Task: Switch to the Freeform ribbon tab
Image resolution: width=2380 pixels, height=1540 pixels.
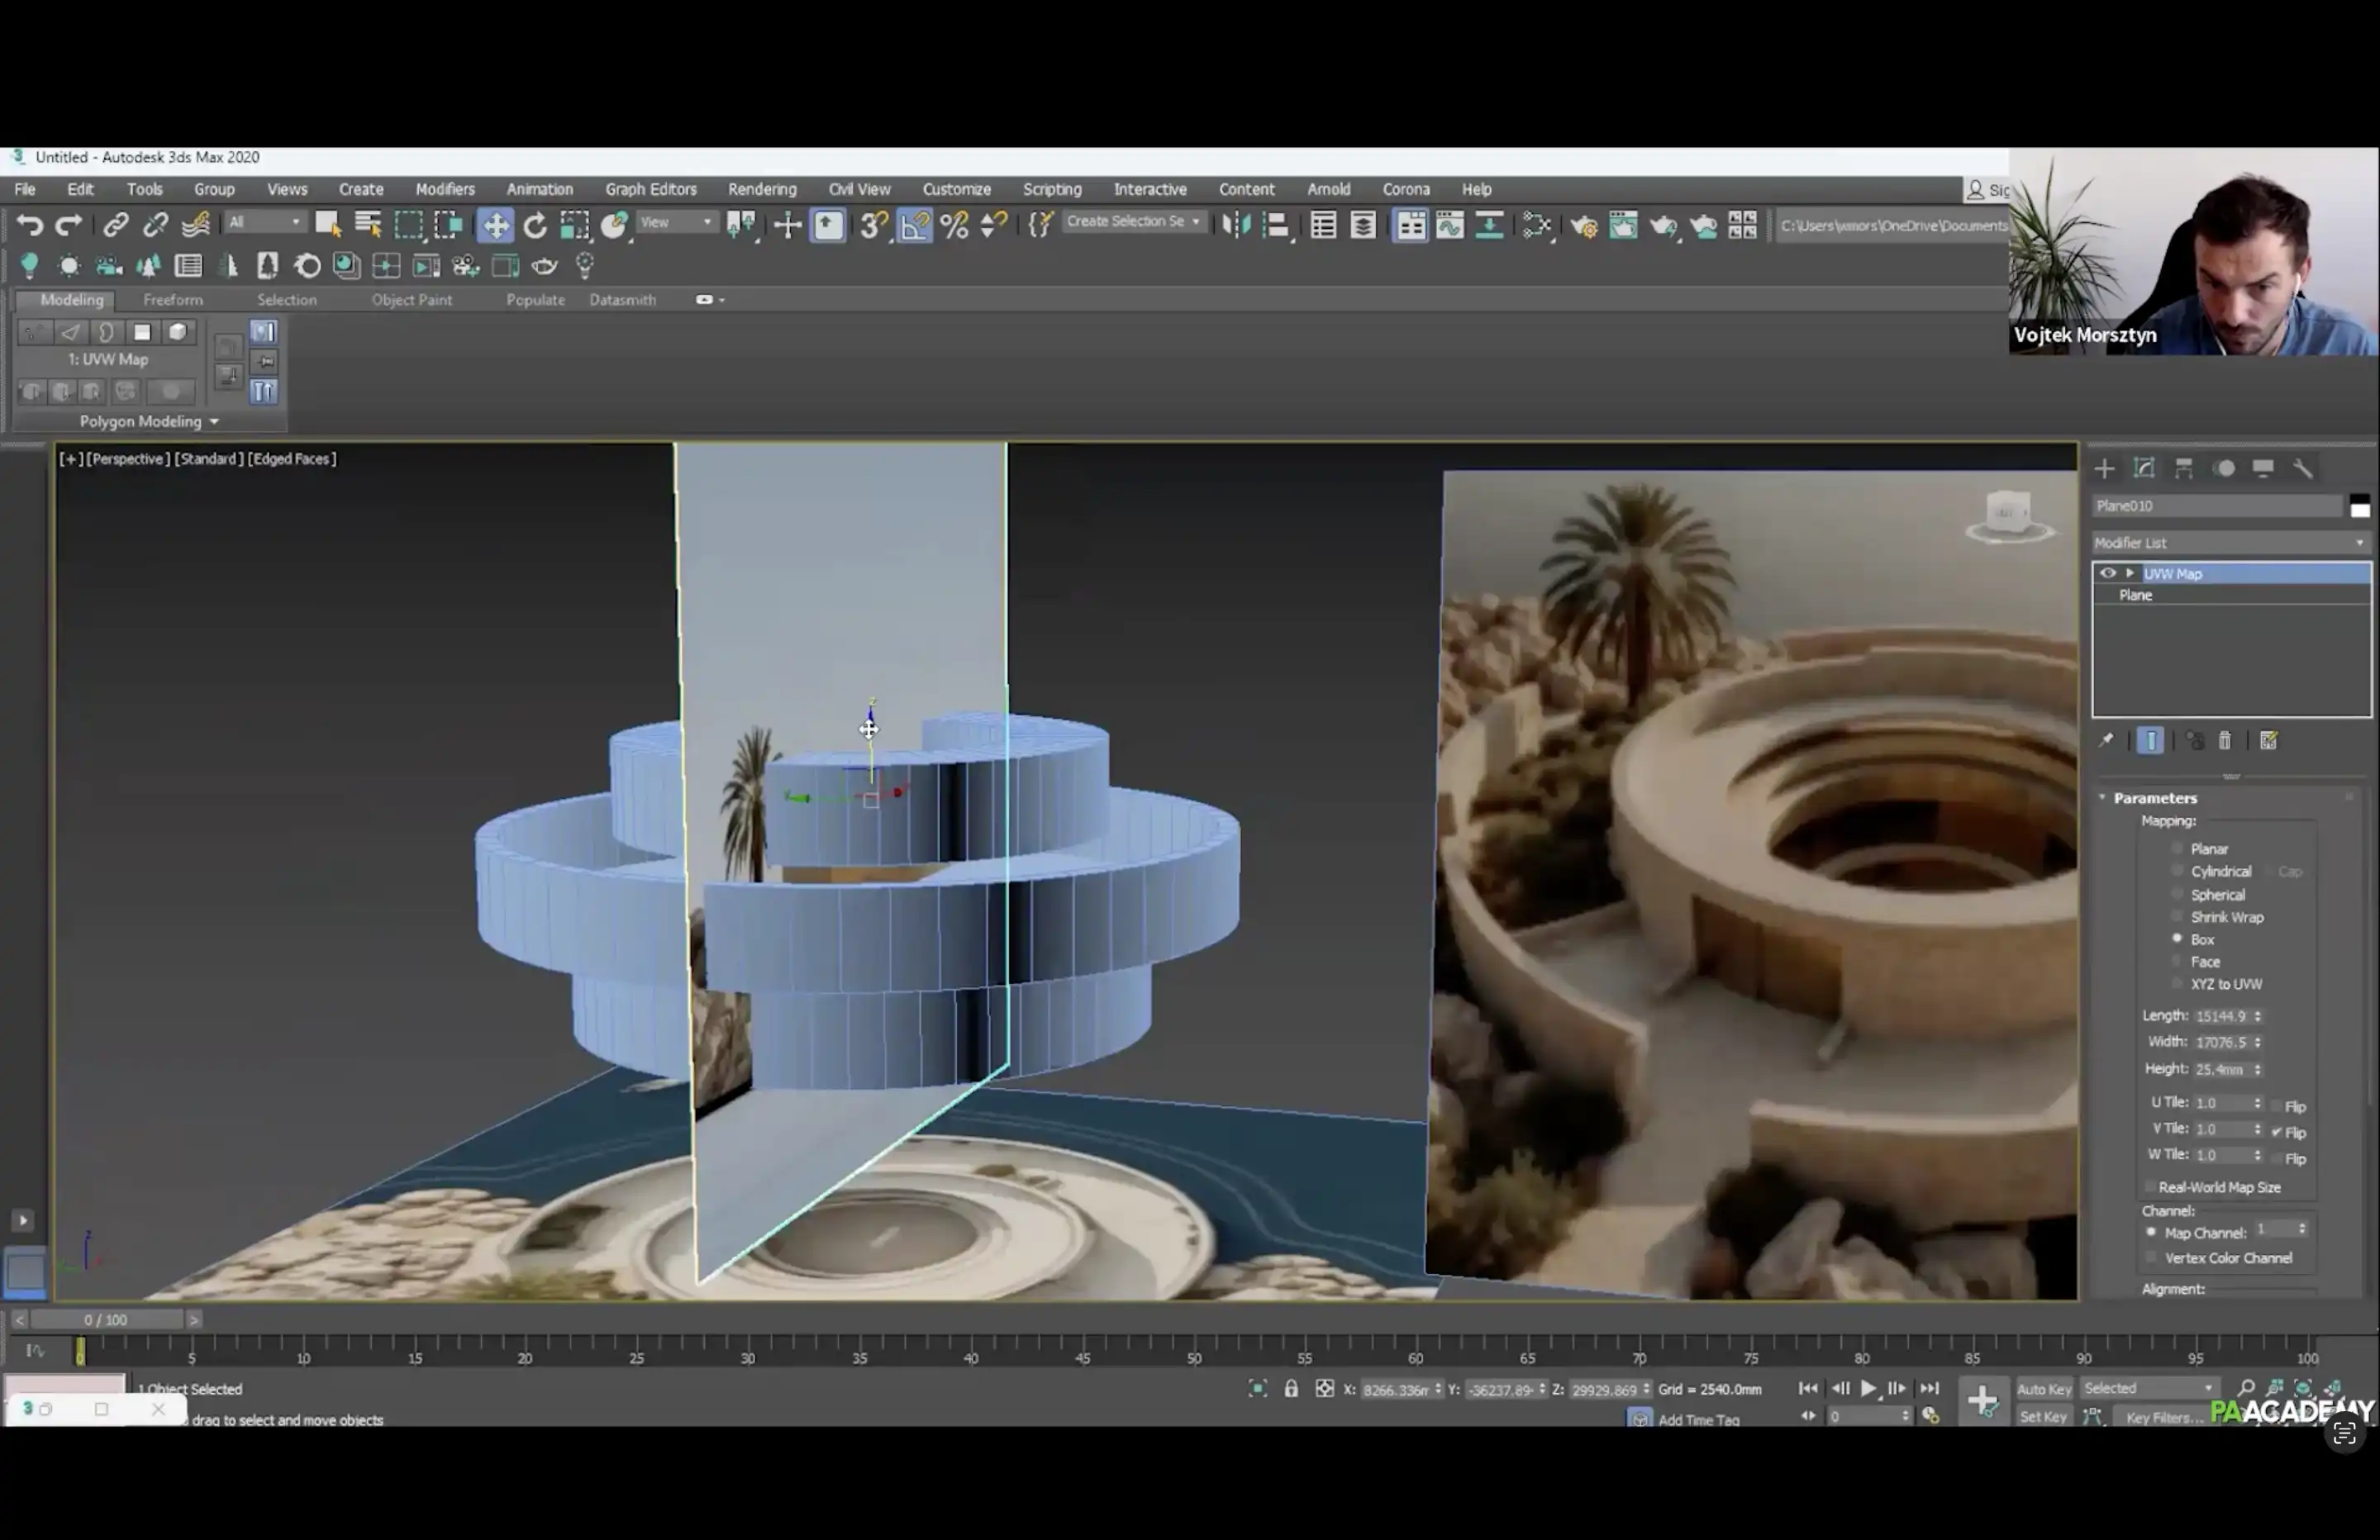Action: coord(172,299)
